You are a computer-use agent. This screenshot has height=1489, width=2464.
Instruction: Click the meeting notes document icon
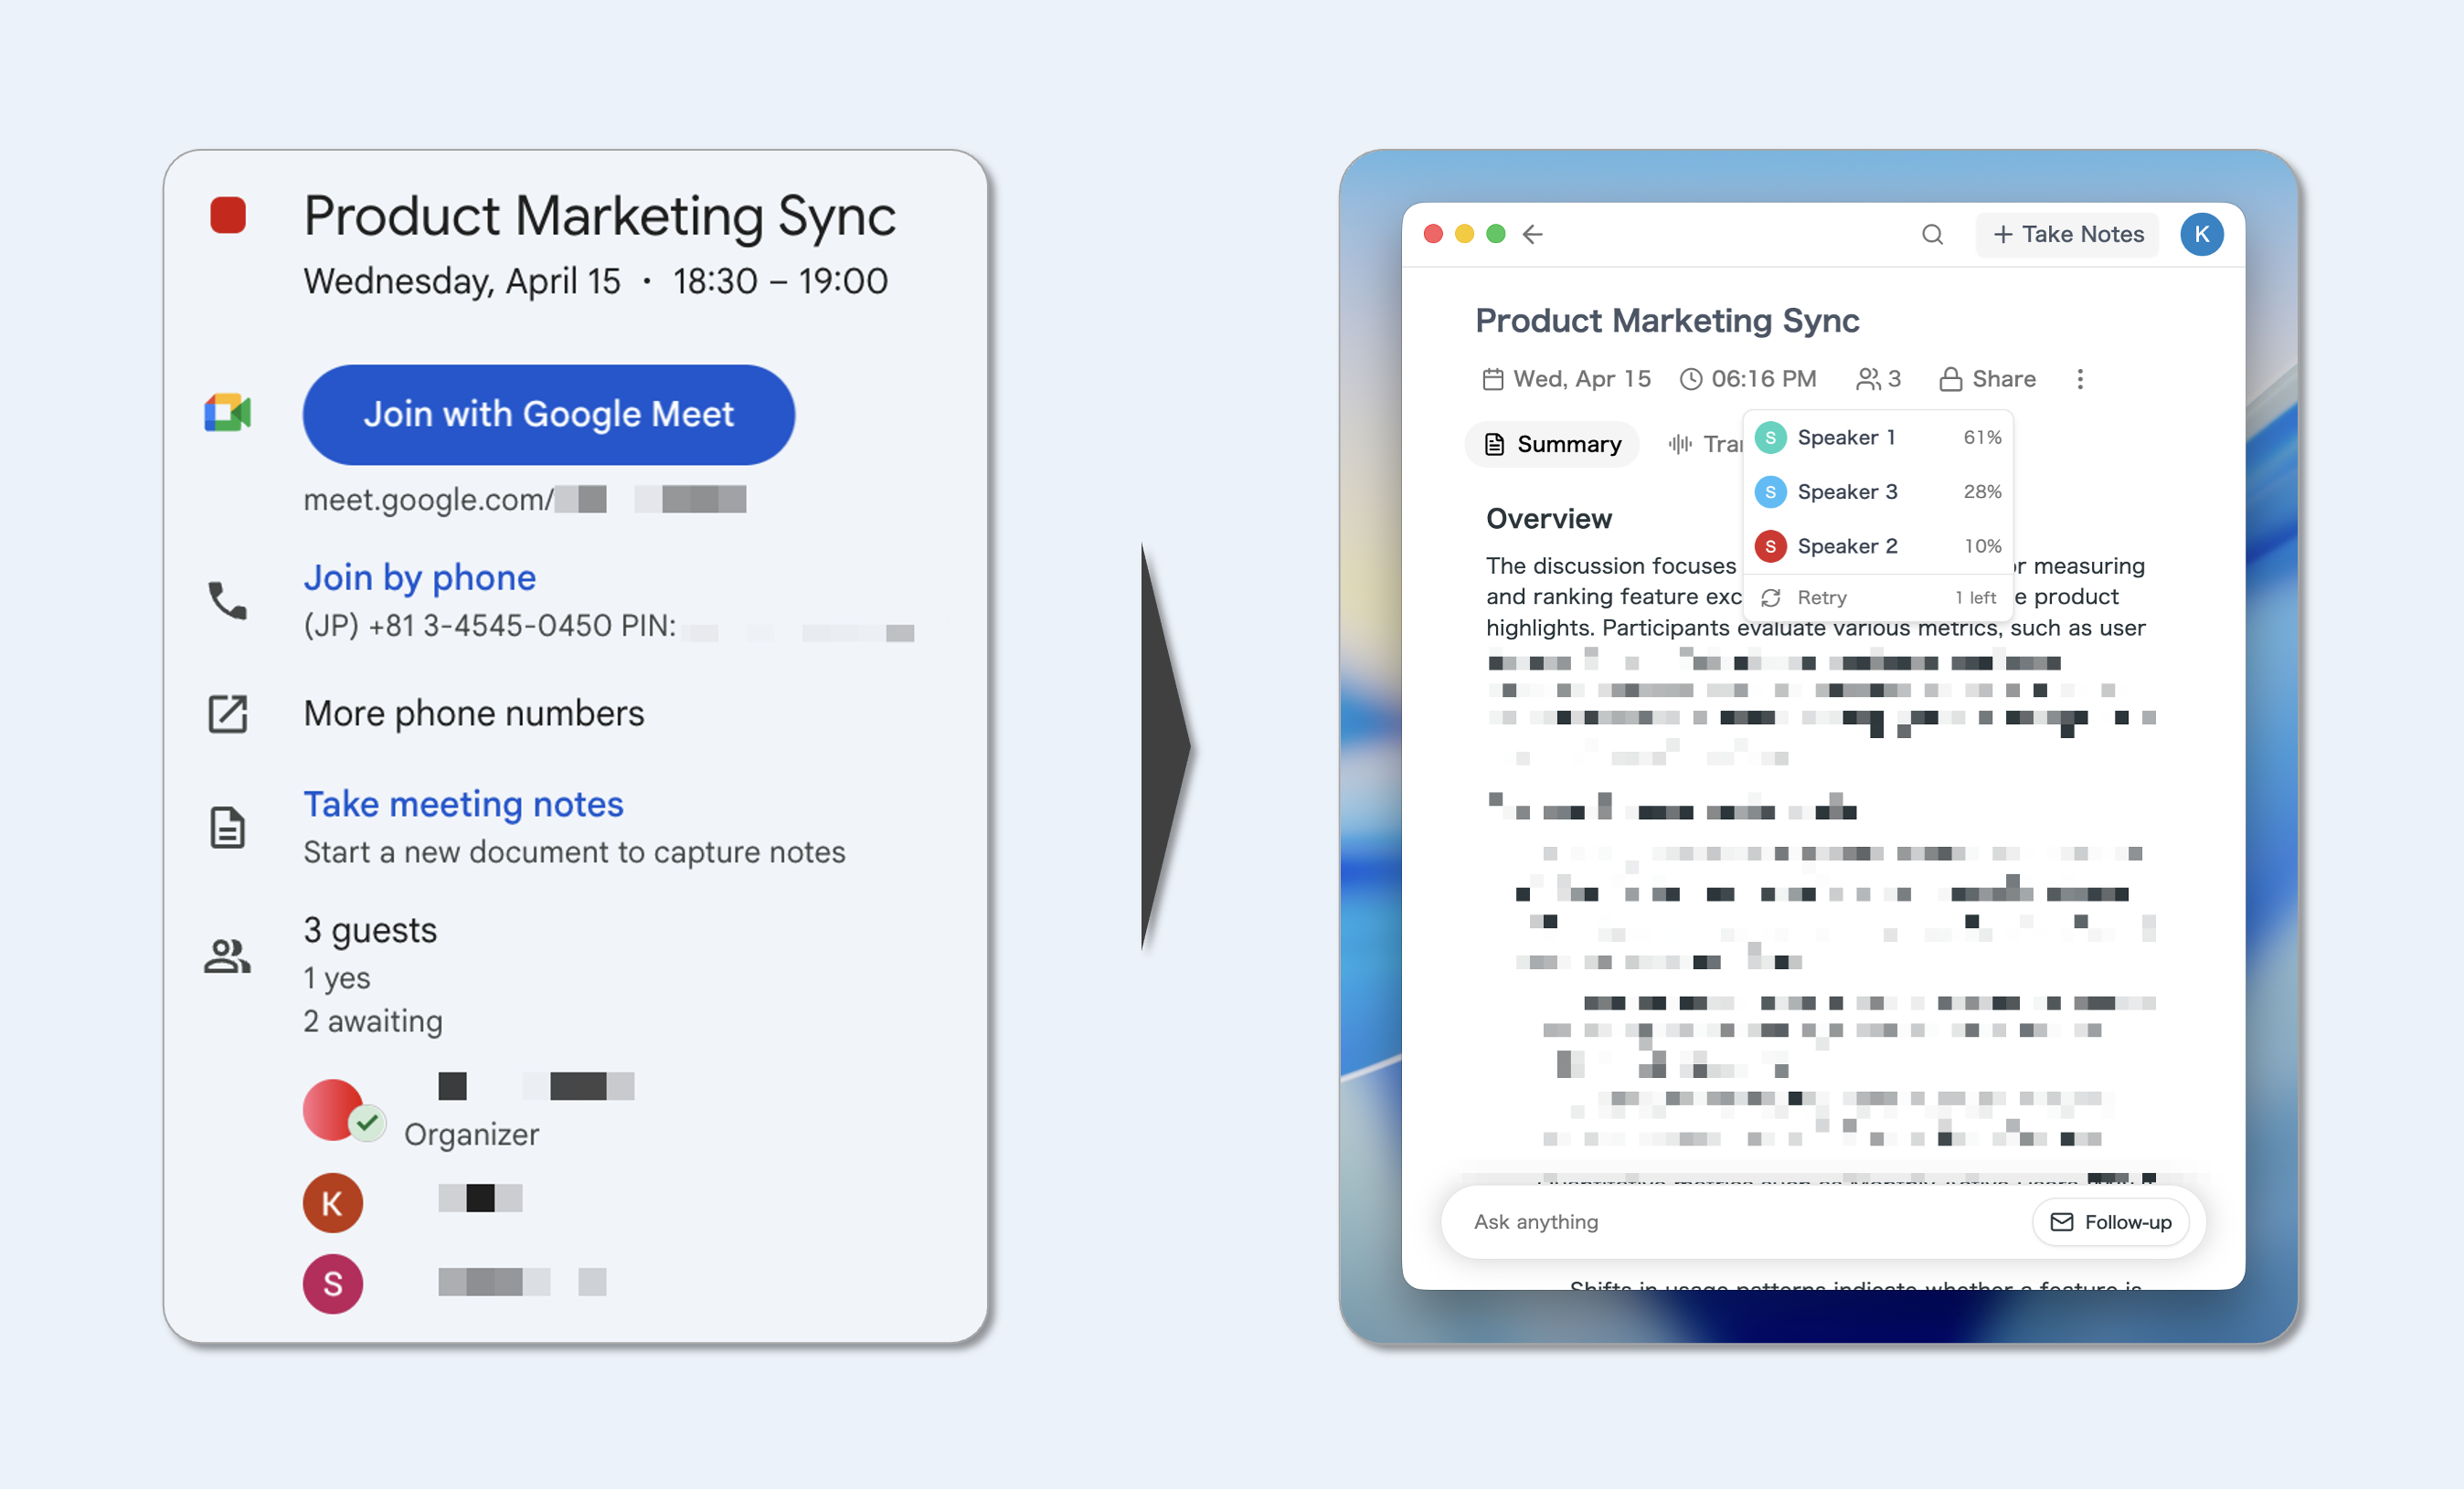[x=228, y=828]
